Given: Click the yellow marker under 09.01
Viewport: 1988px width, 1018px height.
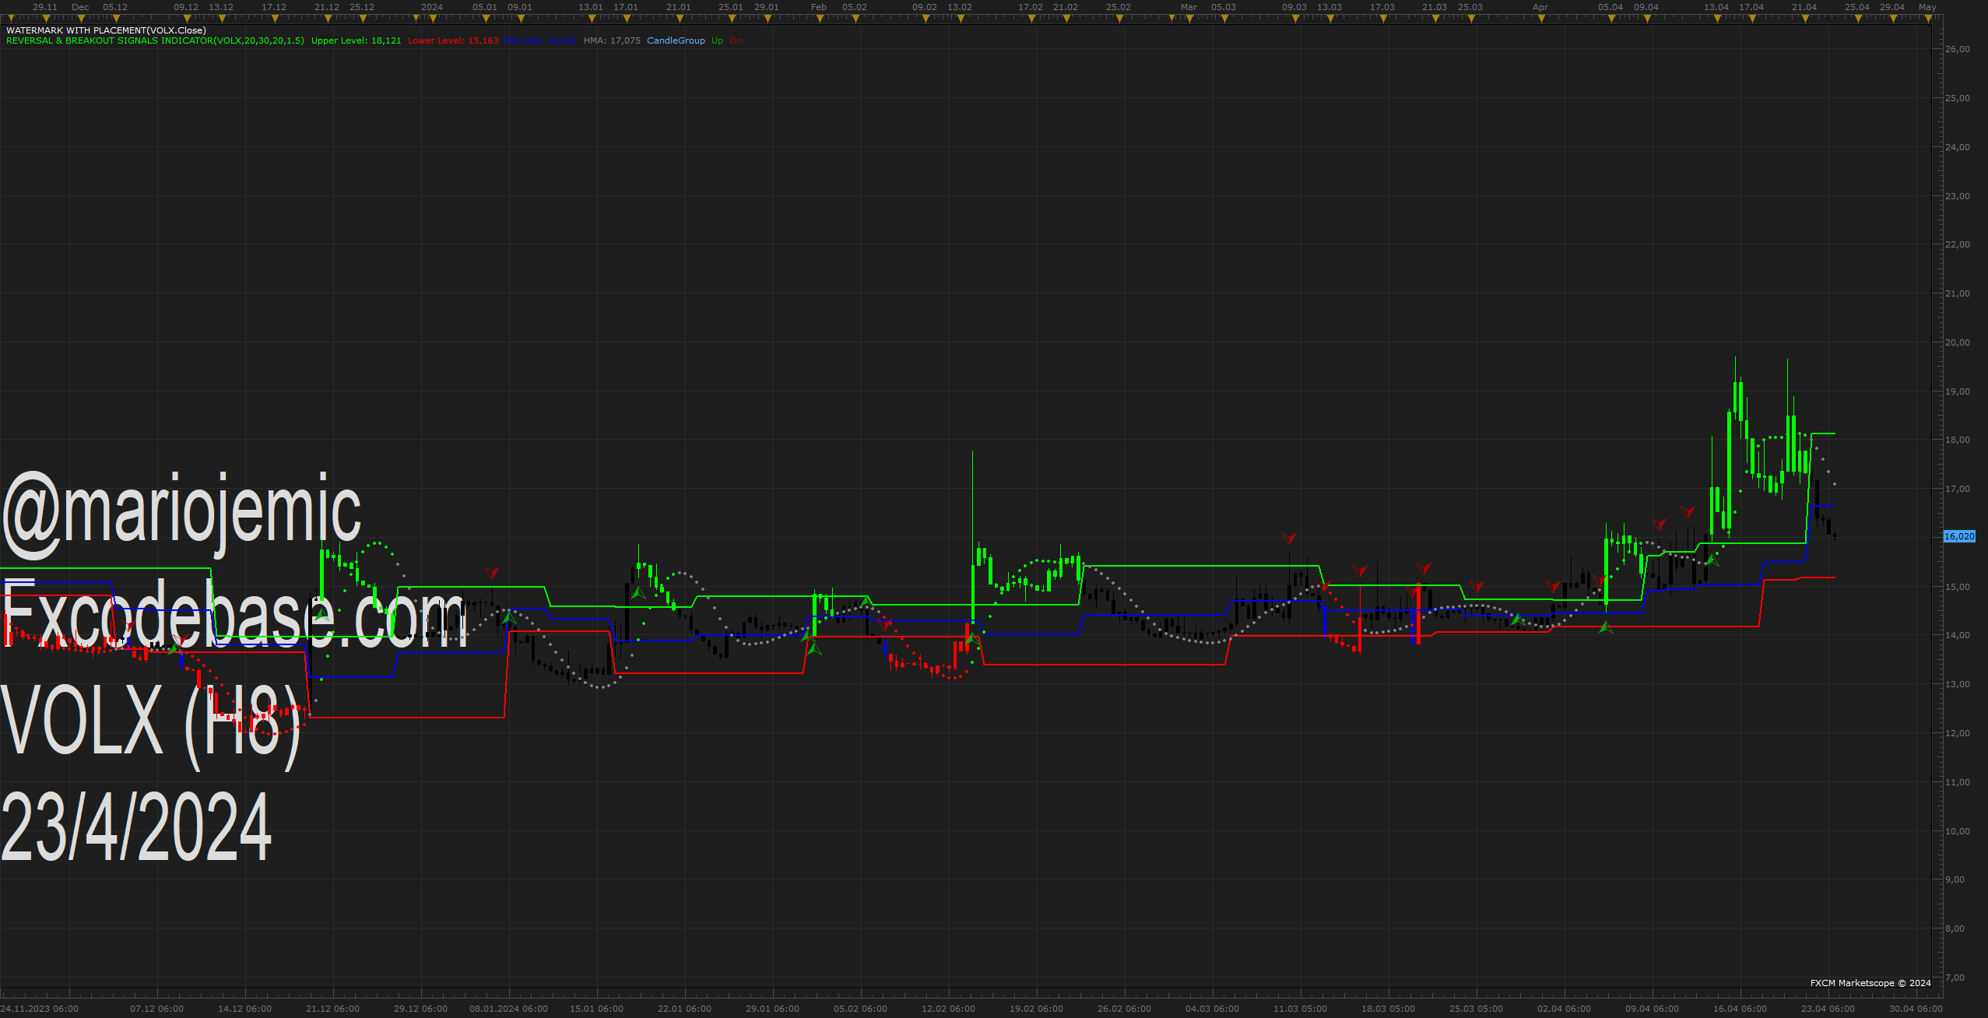Looking at the screenshot, I should pyautogui.click(x=521, y=18).
